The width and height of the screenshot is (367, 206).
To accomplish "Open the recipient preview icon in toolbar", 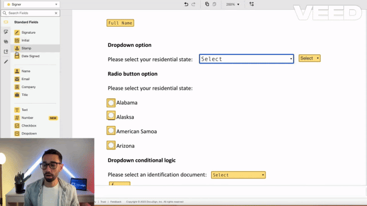I will (x=251, y=4).
